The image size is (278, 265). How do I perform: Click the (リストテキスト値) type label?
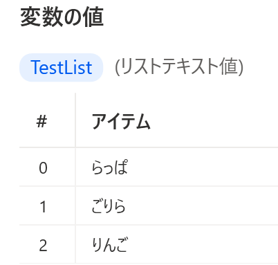click(x=179, y=67)
